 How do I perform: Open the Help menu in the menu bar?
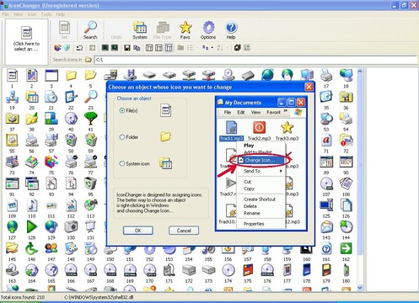pos(60,14)
